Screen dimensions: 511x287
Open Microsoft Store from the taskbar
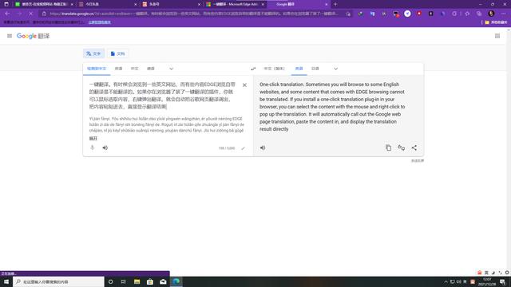click(150, 281)
